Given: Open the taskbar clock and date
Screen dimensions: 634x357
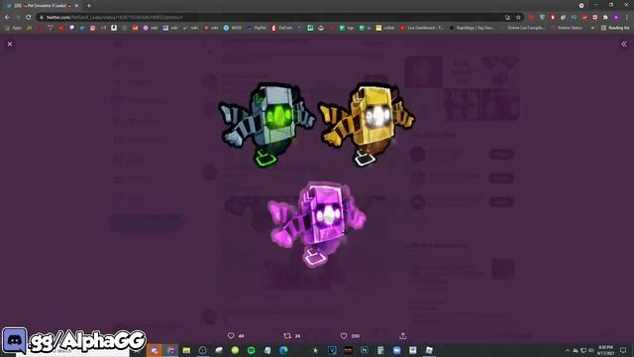Looking at the screenshot, I should pos(605,350).
